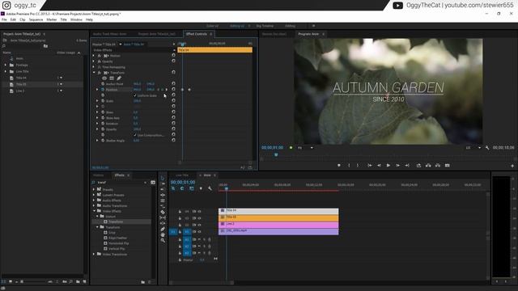Screen dimensions: 518x291
Task: Click the Lift button in Program Monitor
Action: tap(428, 165)
